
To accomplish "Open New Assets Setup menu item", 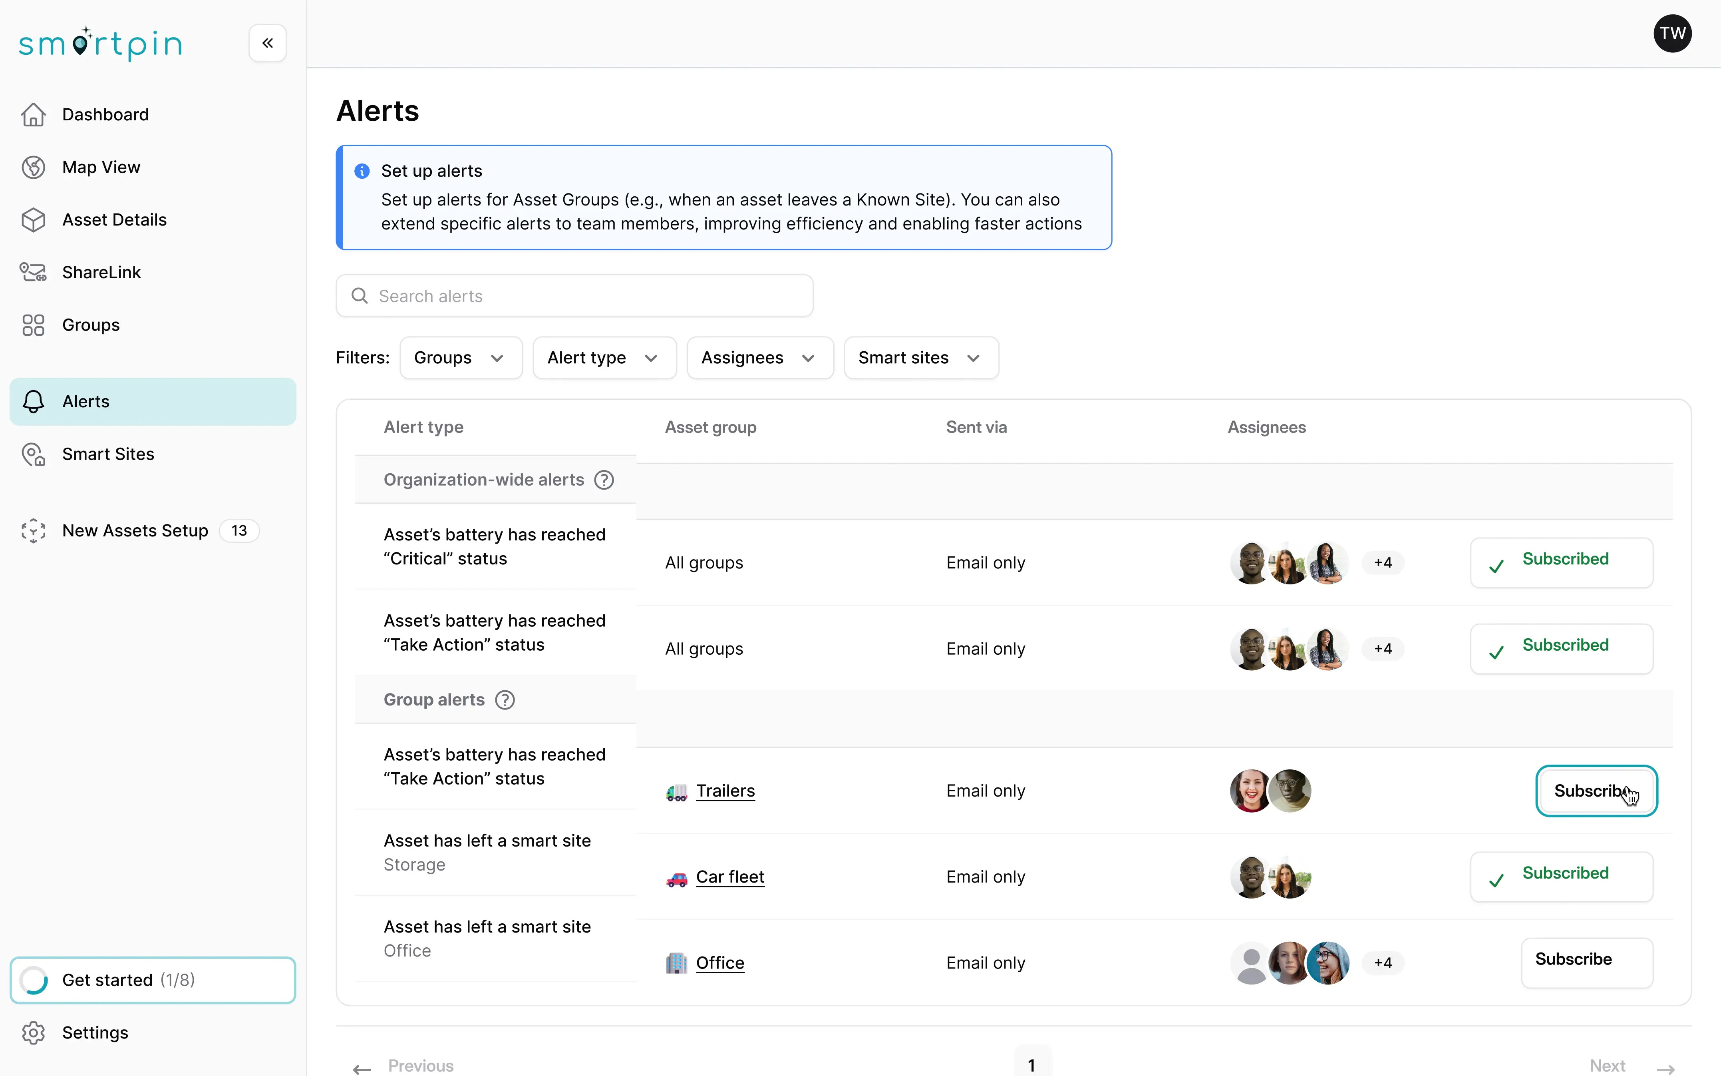I will tap(135, 531).
